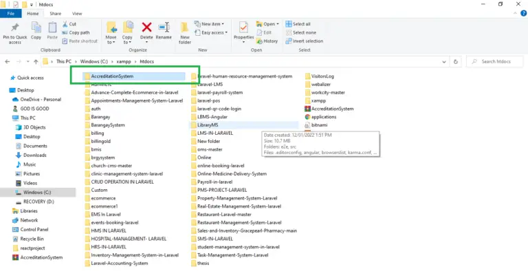Open Documents in the navigation pane
This screenshot has width=528, height=271.
[32, 146]
